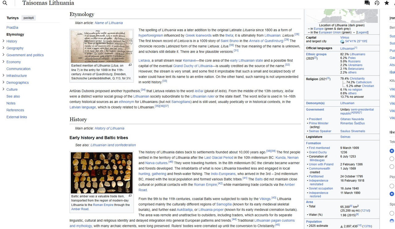Screen dimensions: 395x229
Task: Expand the Culture section chevron
Action: coord(3,89)
